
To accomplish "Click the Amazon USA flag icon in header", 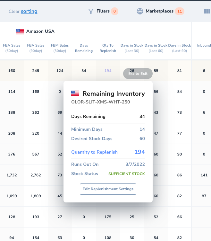I will coord(20,31).
